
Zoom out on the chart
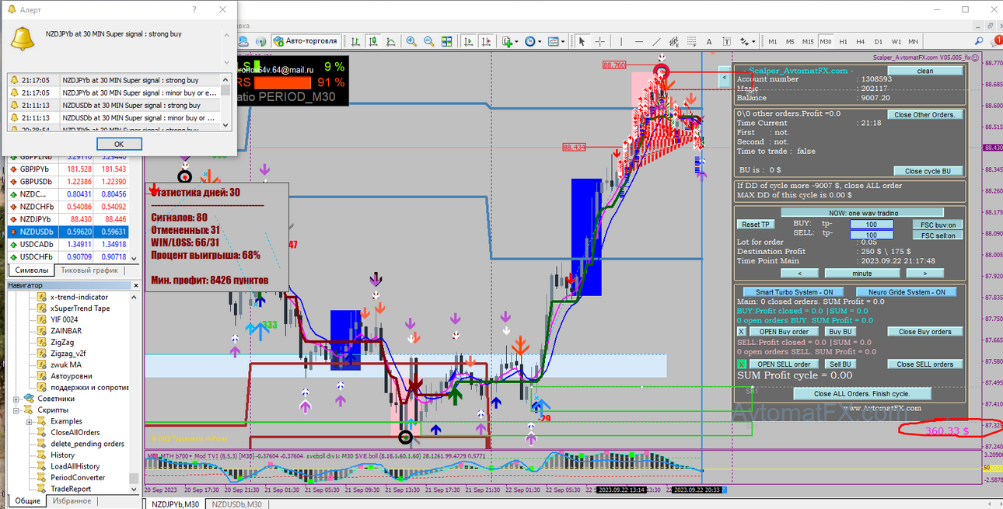click(x=428, y=41)
